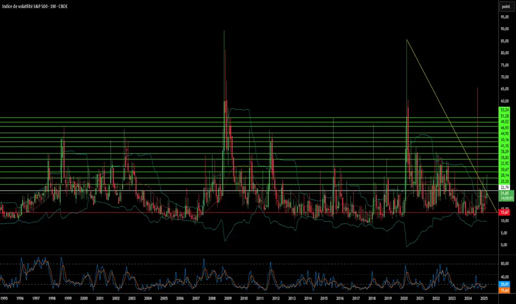Select the 49,52 green price level label
The width and height of the screenshot is (516, 304).
[504, 122]
